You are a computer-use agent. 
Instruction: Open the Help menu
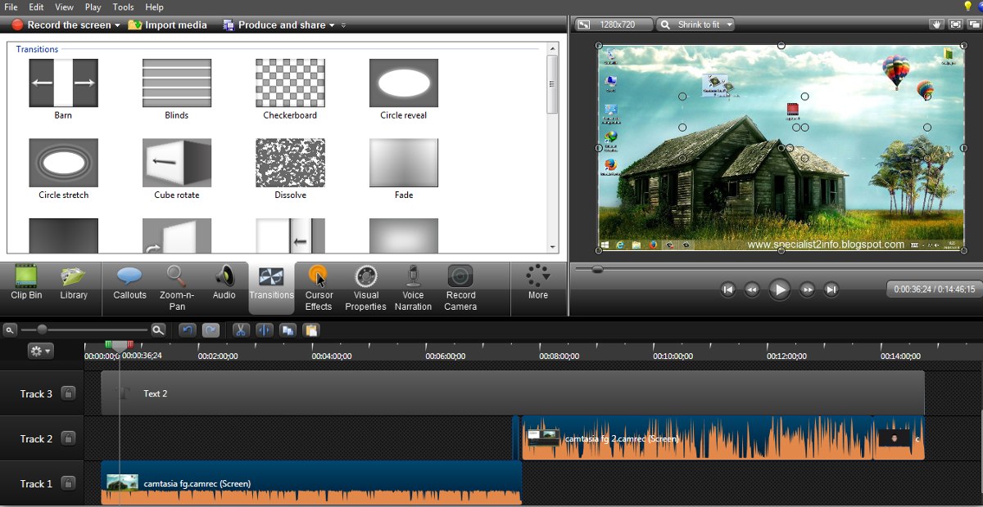[x=154, y=7]
